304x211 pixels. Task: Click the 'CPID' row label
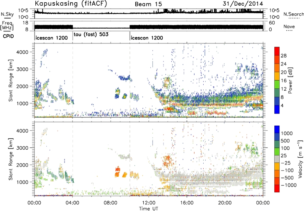pyautogui.click(x=8, y=36)
